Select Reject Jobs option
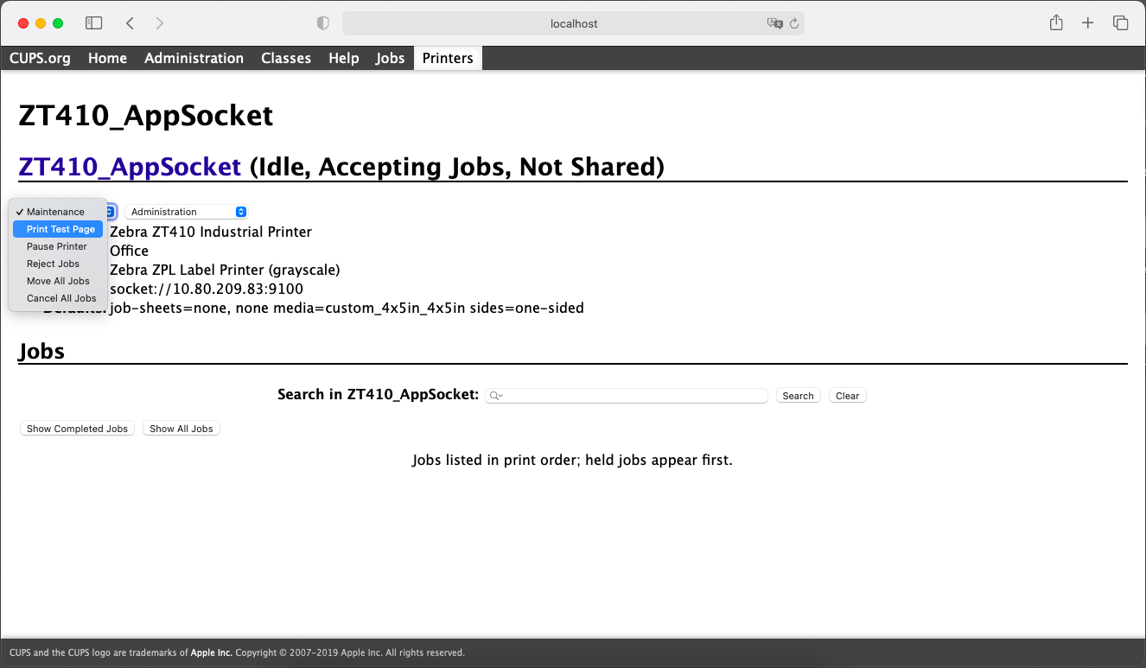This screenshot has width=1146, height=668. [x=53, y=264]
